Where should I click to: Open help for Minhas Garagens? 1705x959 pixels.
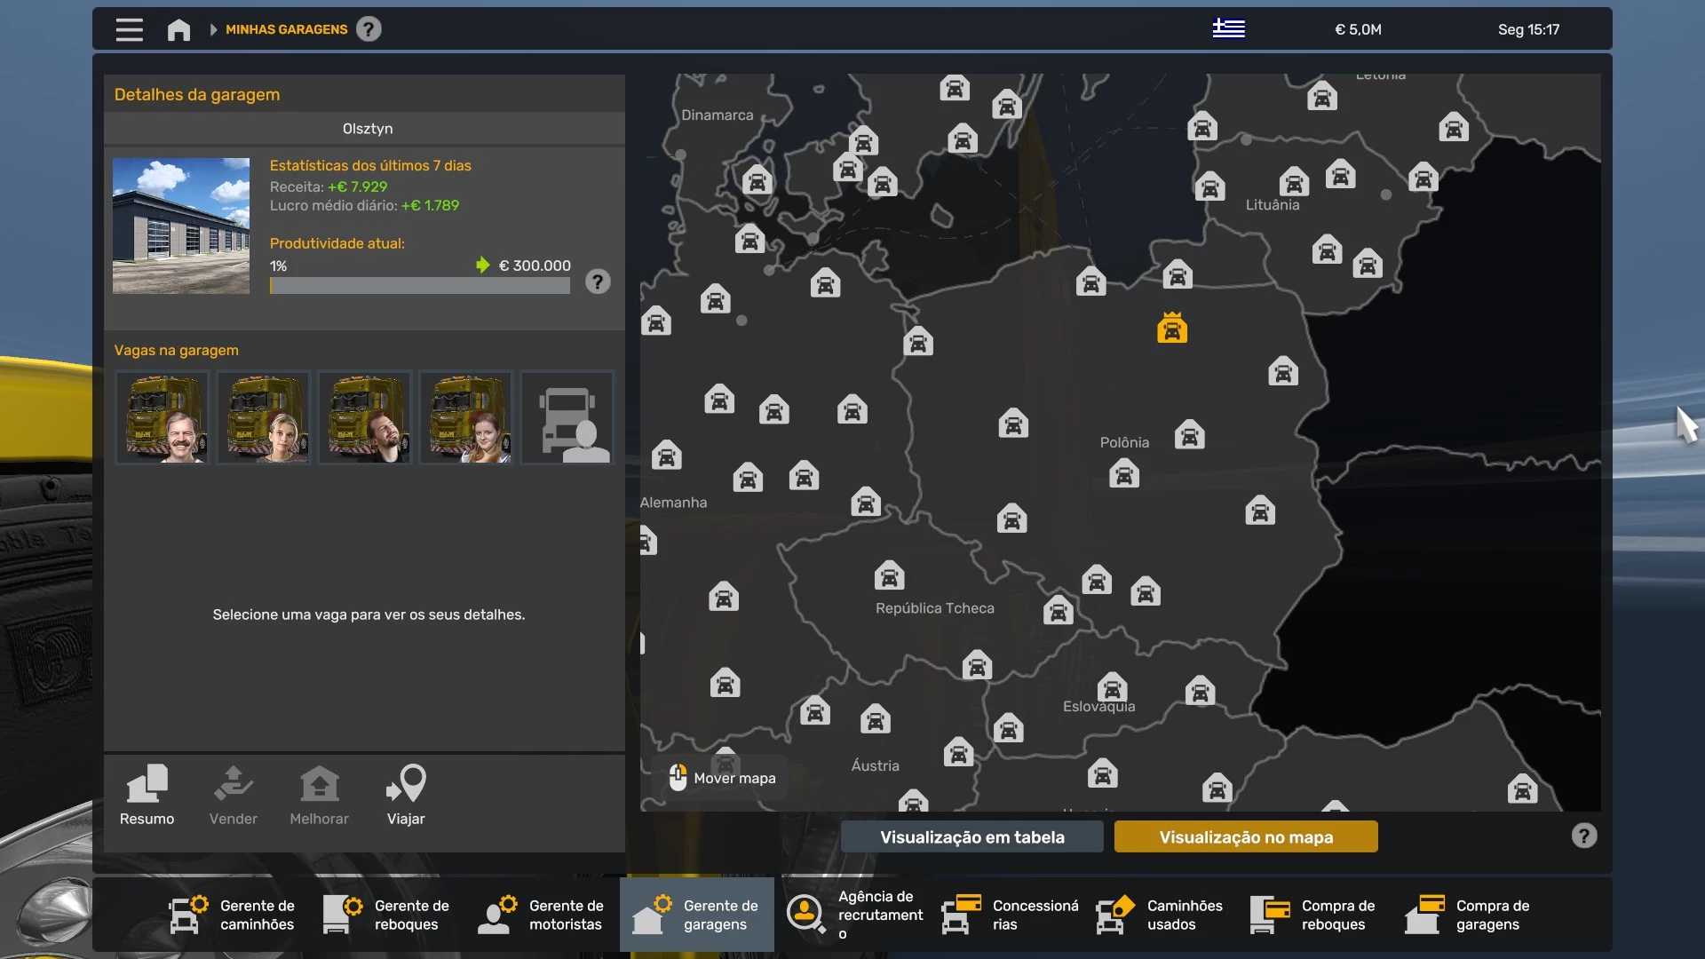point(369,29)
